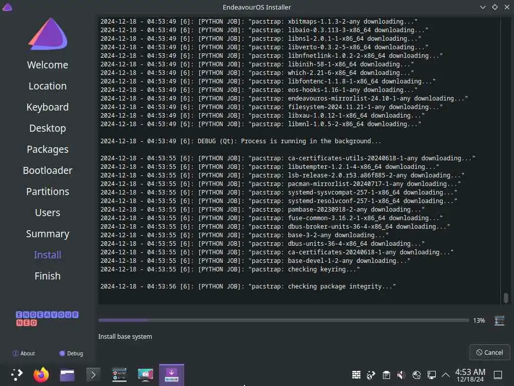This screenshot has height=386, width=514.
Task: Click the systemd-resolvconf log line
Action: click(x=278, y=201)
